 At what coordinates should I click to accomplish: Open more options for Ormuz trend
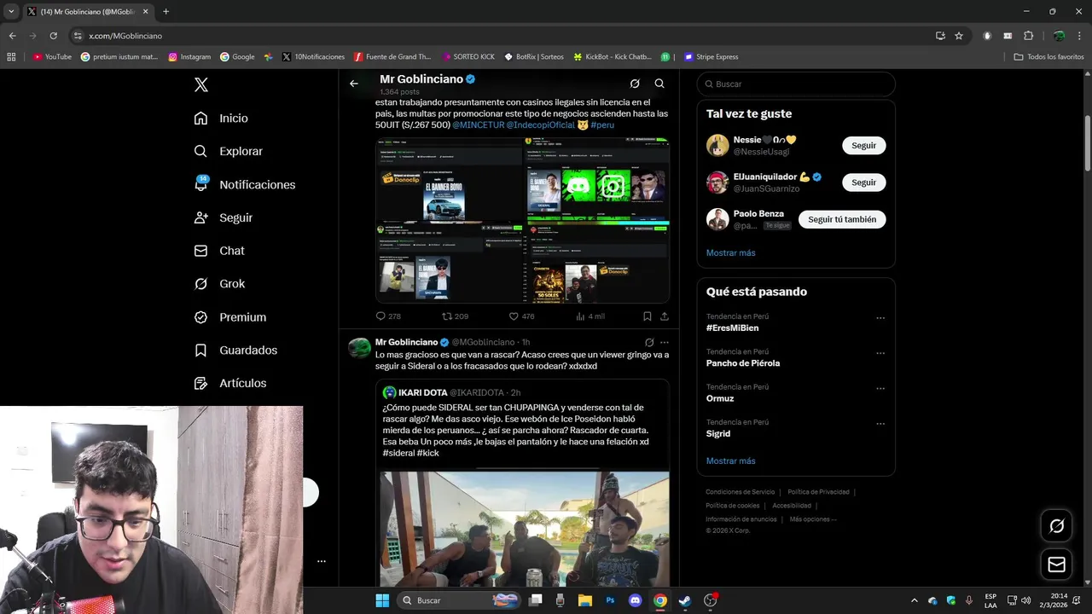pos(880,388)
